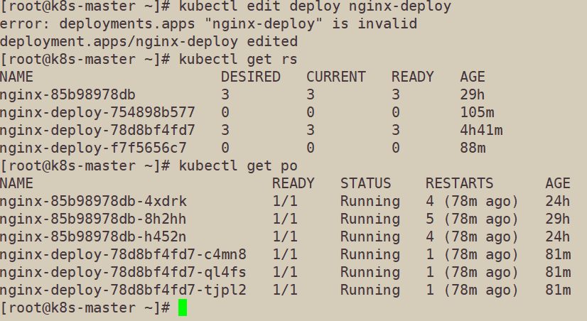Click the RESTARTS column header
This screenshot has width=587, height=321.
tap(459, 184)
